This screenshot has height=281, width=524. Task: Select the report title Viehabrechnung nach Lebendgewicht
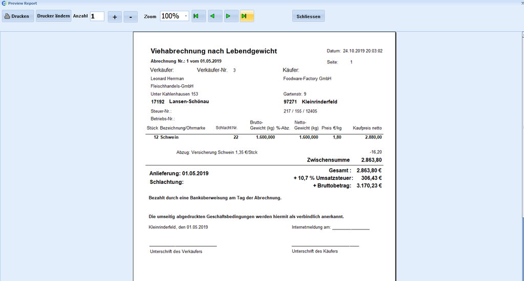click(x=213, y=51)
